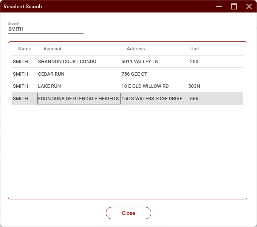Click the Unit column header
Viewport: 257px width, 227px height.
[x=195, y=49]
